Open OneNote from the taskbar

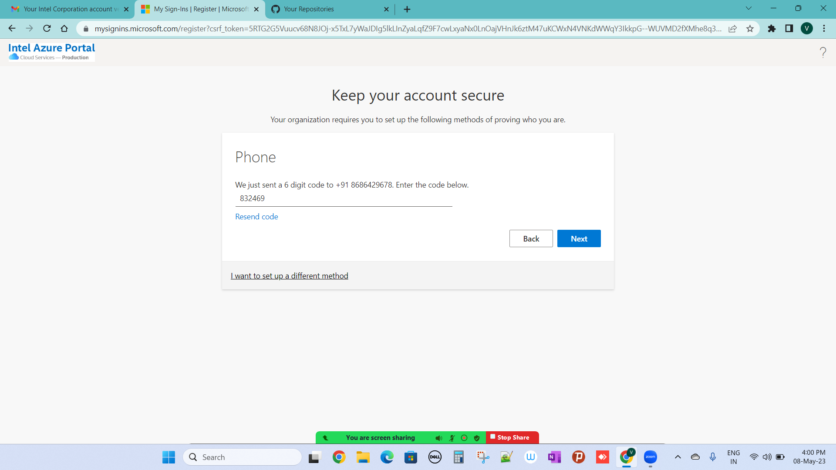(554, 457)
